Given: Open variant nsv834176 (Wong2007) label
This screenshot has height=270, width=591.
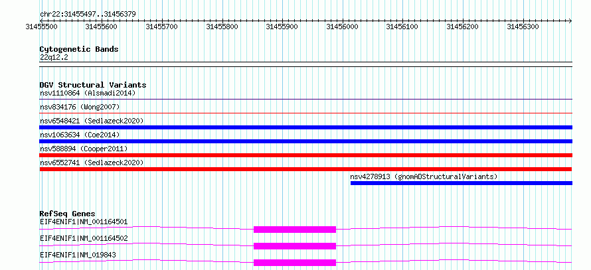Looking at the screenshot, I should coord(80,107).
